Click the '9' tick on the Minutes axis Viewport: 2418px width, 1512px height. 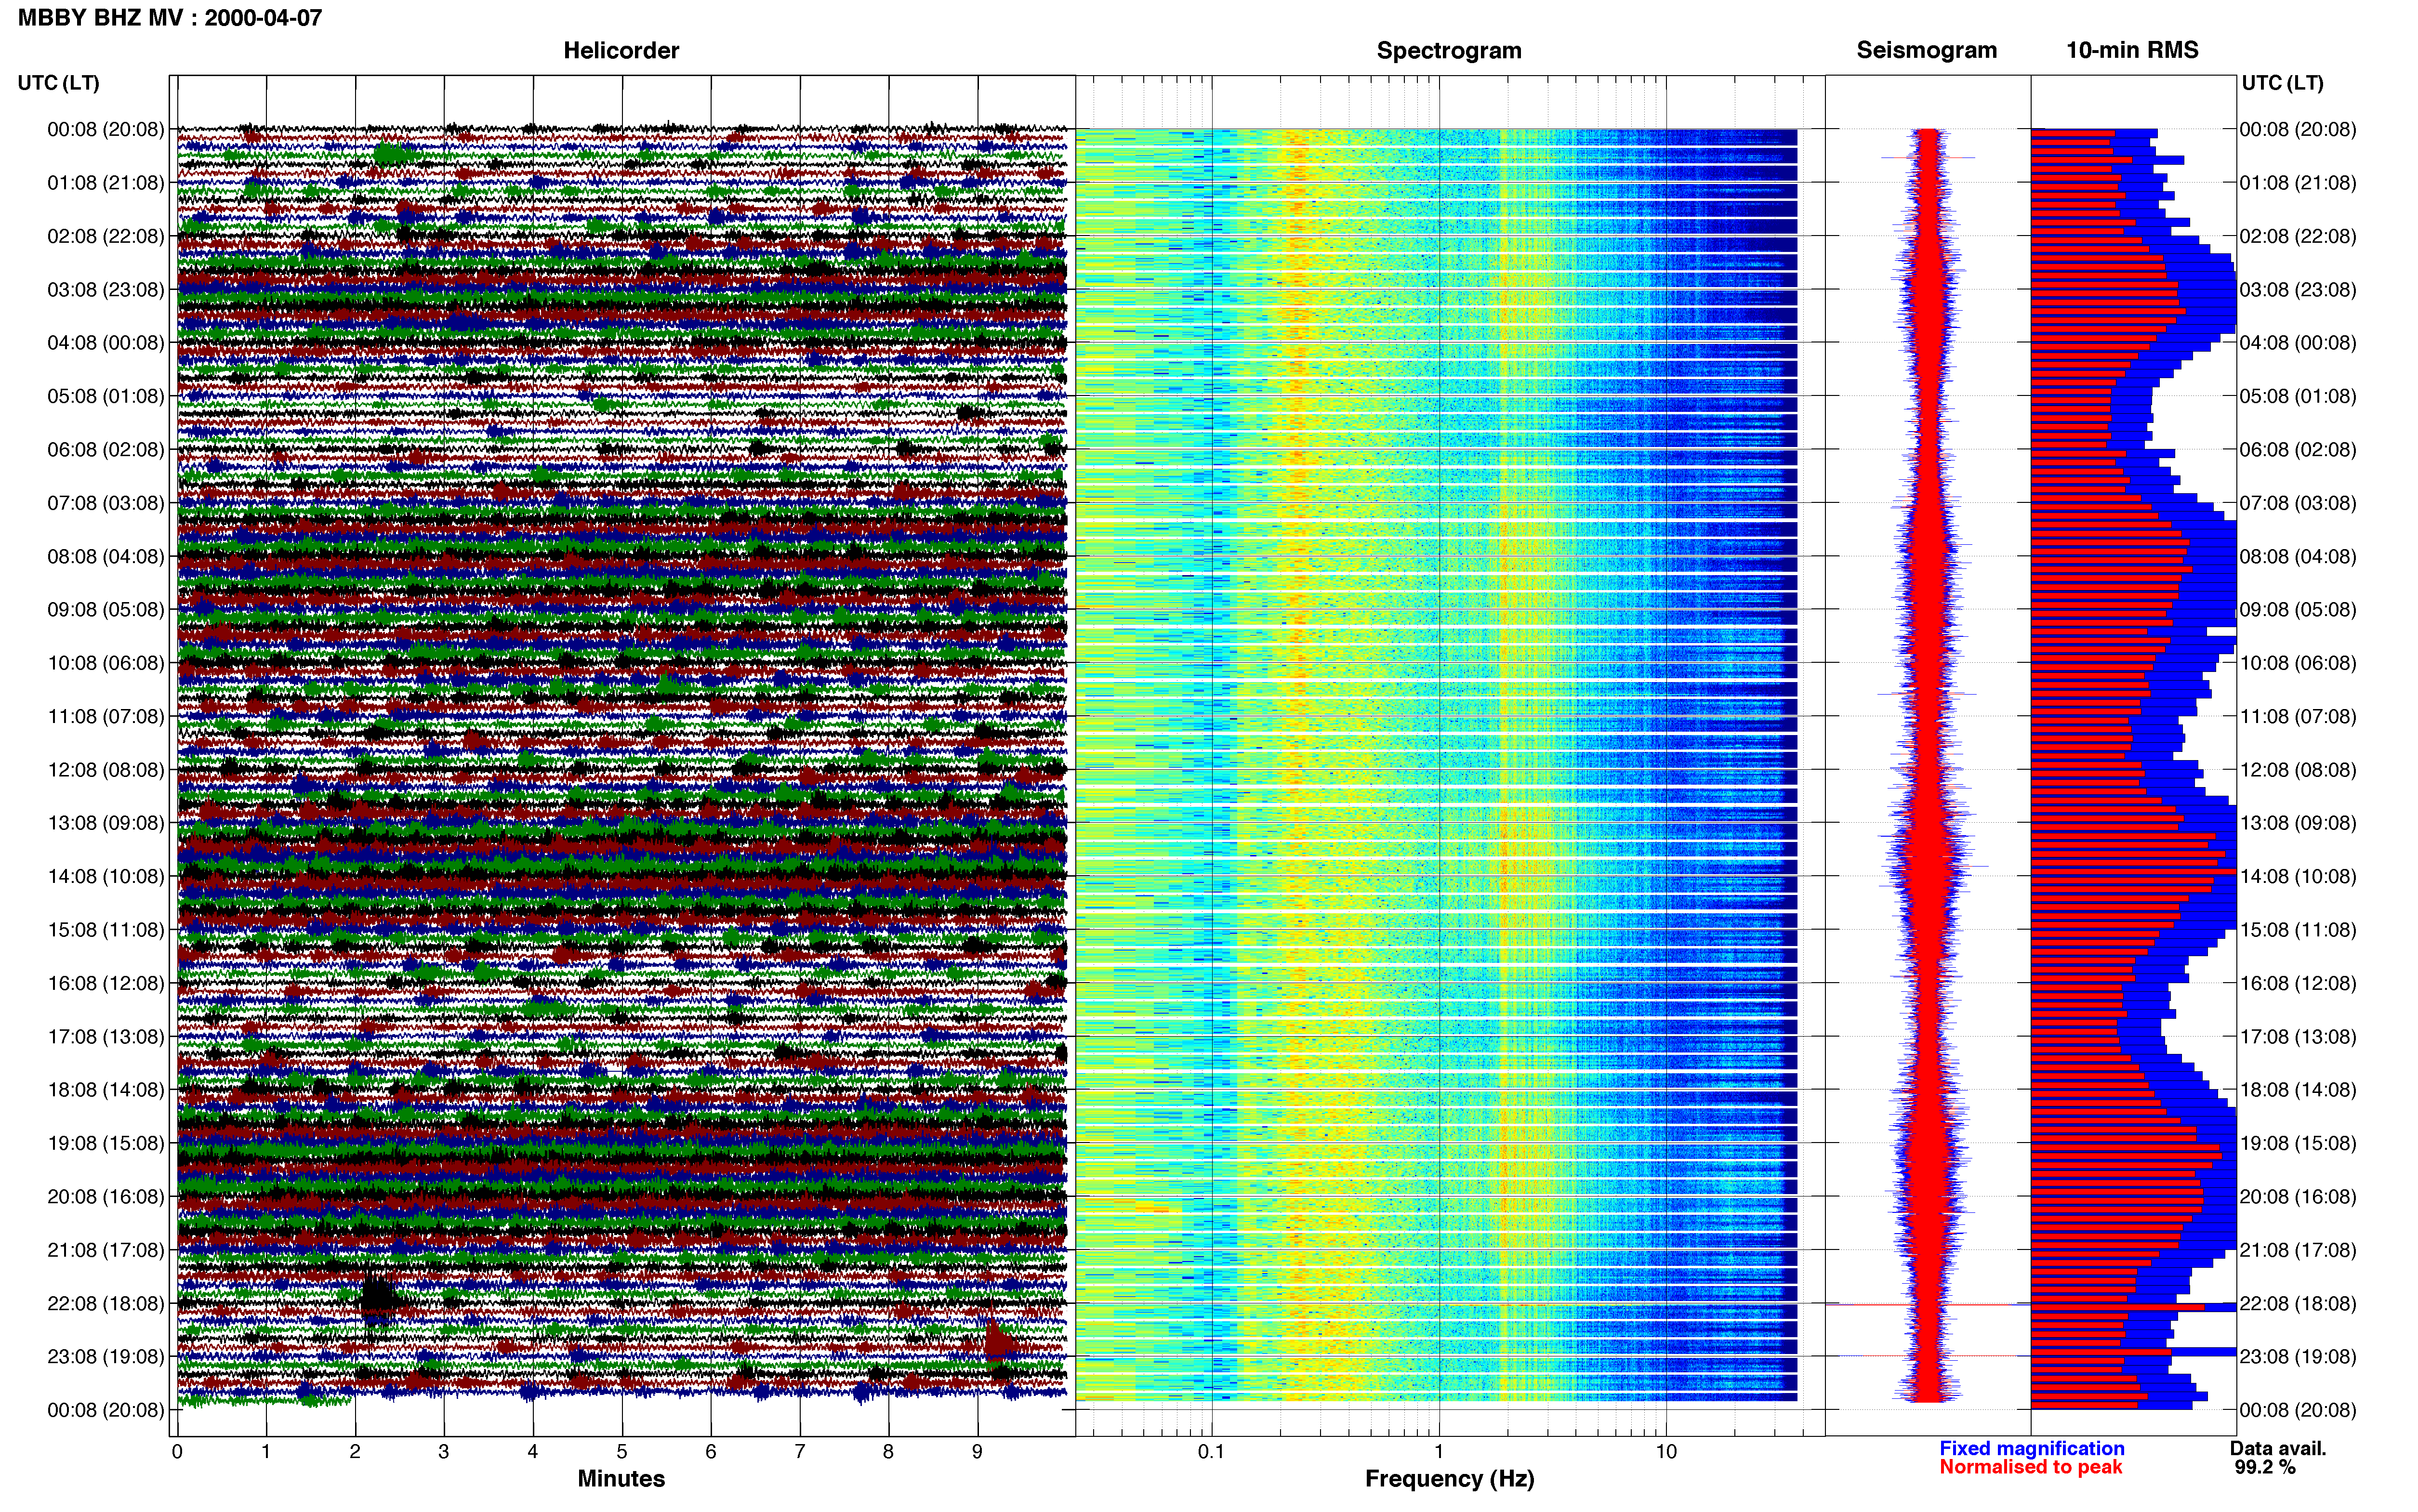(977, 1452)
